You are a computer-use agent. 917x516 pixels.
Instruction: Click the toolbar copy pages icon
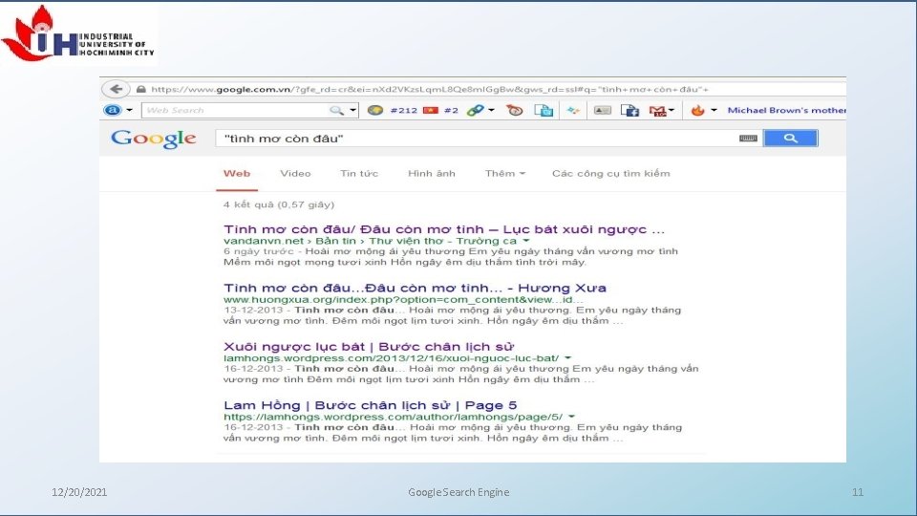(x=544, y=110)
